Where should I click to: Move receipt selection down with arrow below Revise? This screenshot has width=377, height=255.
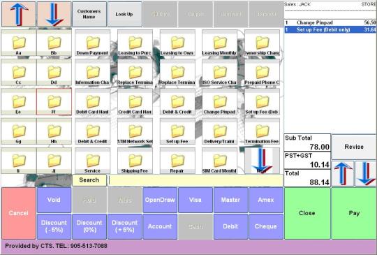(x=366, y=174)
